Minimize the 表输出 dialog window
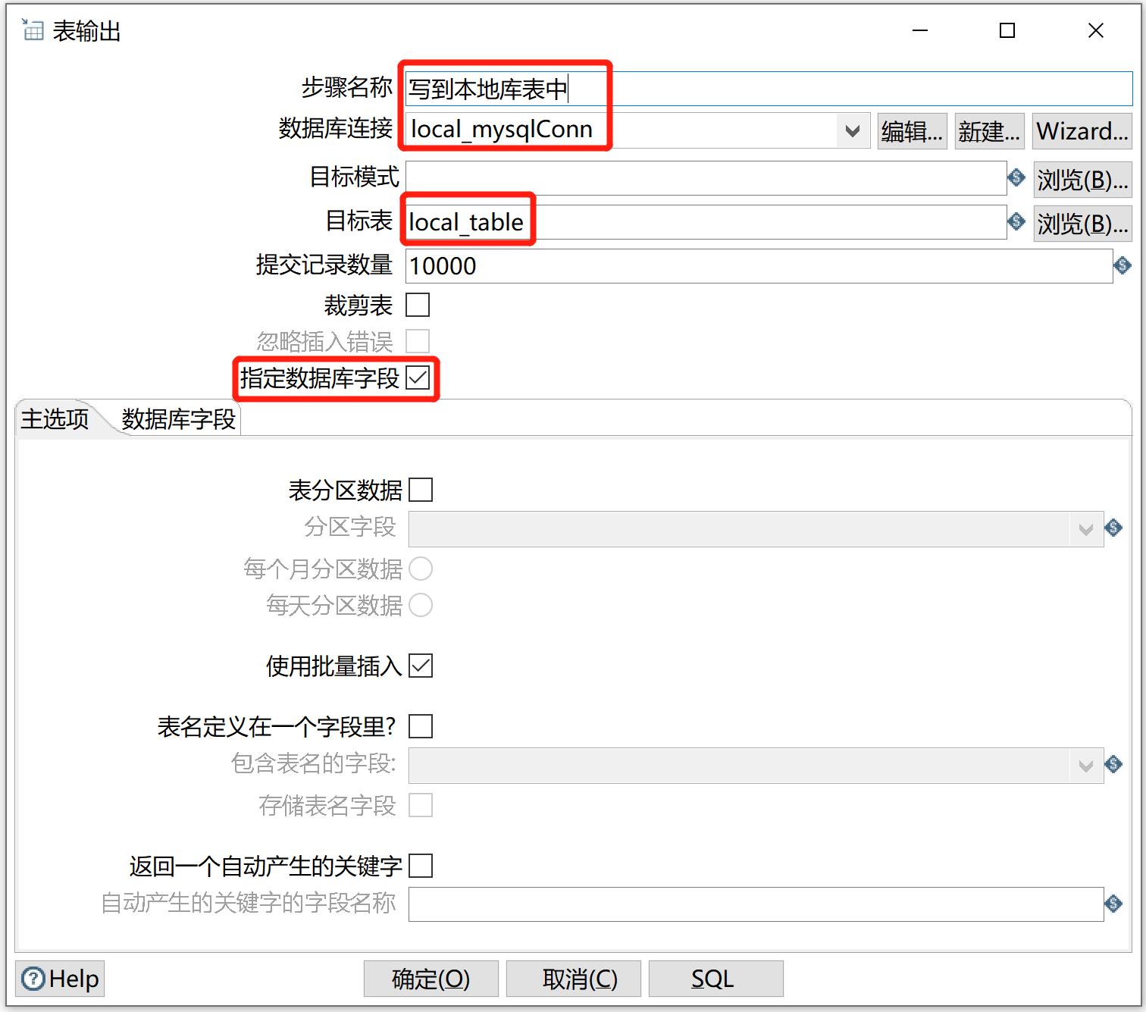This screenshot has height=1012, width=1146. pyautogui.click(x=920, y=30)
